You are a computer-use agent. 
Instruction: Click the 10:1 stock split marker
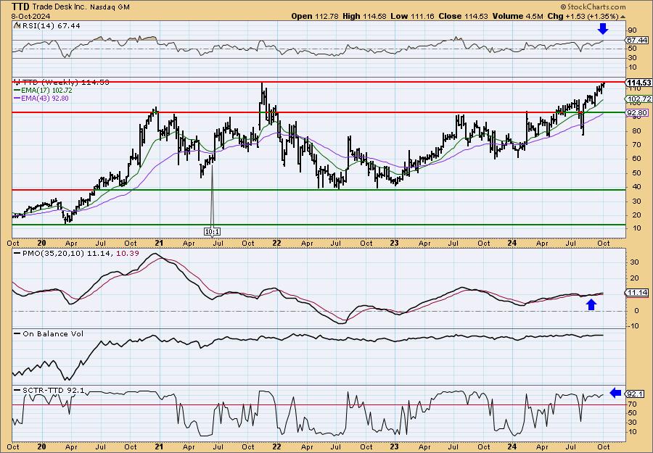pyautogui.click(x=212, y=231)
